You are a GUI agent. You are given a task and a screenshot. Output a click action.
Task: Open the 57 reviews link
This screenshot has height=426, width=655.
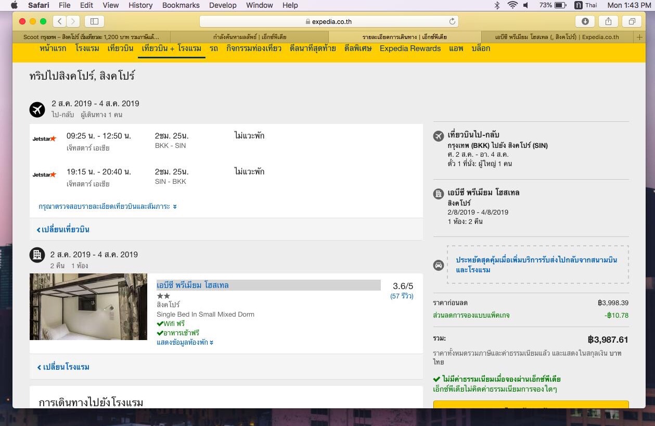pos(402,296)
